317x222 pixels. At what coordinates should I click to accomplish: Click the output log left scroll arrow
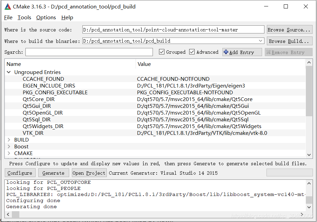pos(8,214)
